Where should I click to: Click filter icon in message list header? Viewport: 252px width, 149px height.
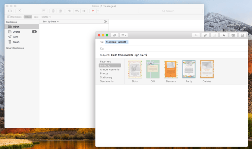click(105, 21)
